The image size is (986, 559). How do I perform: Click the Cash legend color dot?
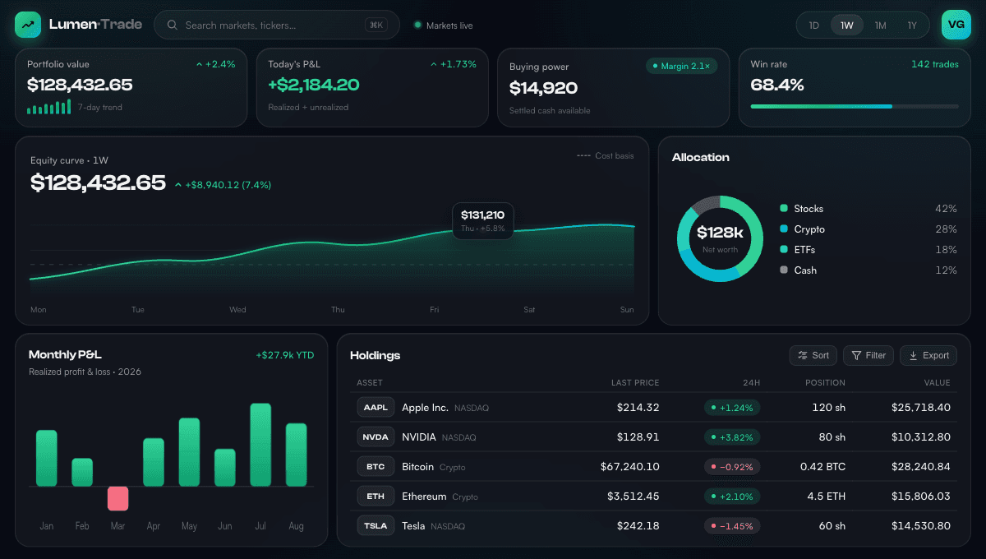[x=784, y=270]
